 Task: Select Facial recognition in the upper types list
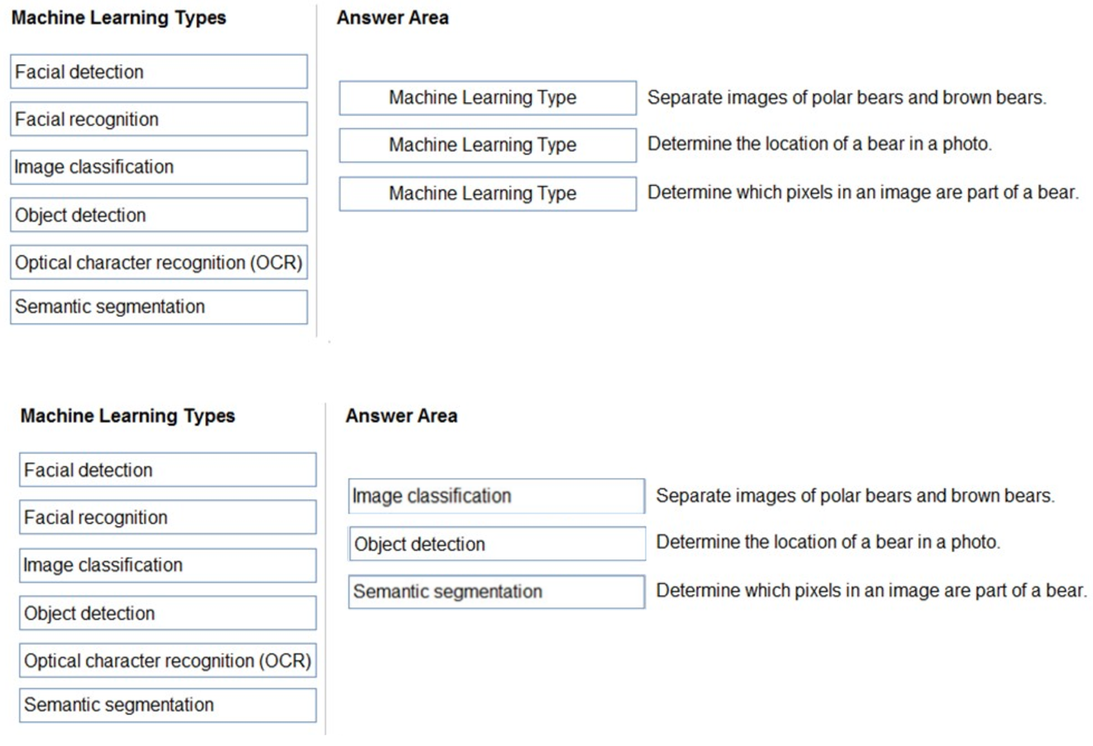pos(159,119)
